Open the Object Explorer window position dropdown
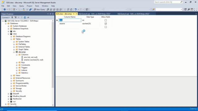 click(48, 14)
